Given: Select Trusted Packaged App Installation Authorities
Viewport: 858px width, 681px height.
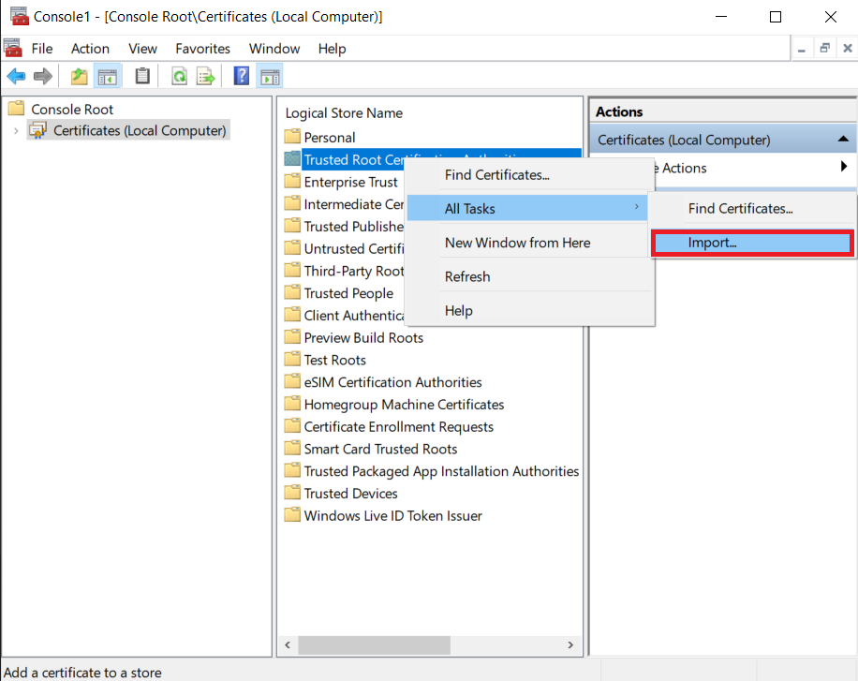Looking at the screenshot, I should [x=441, y=471].
